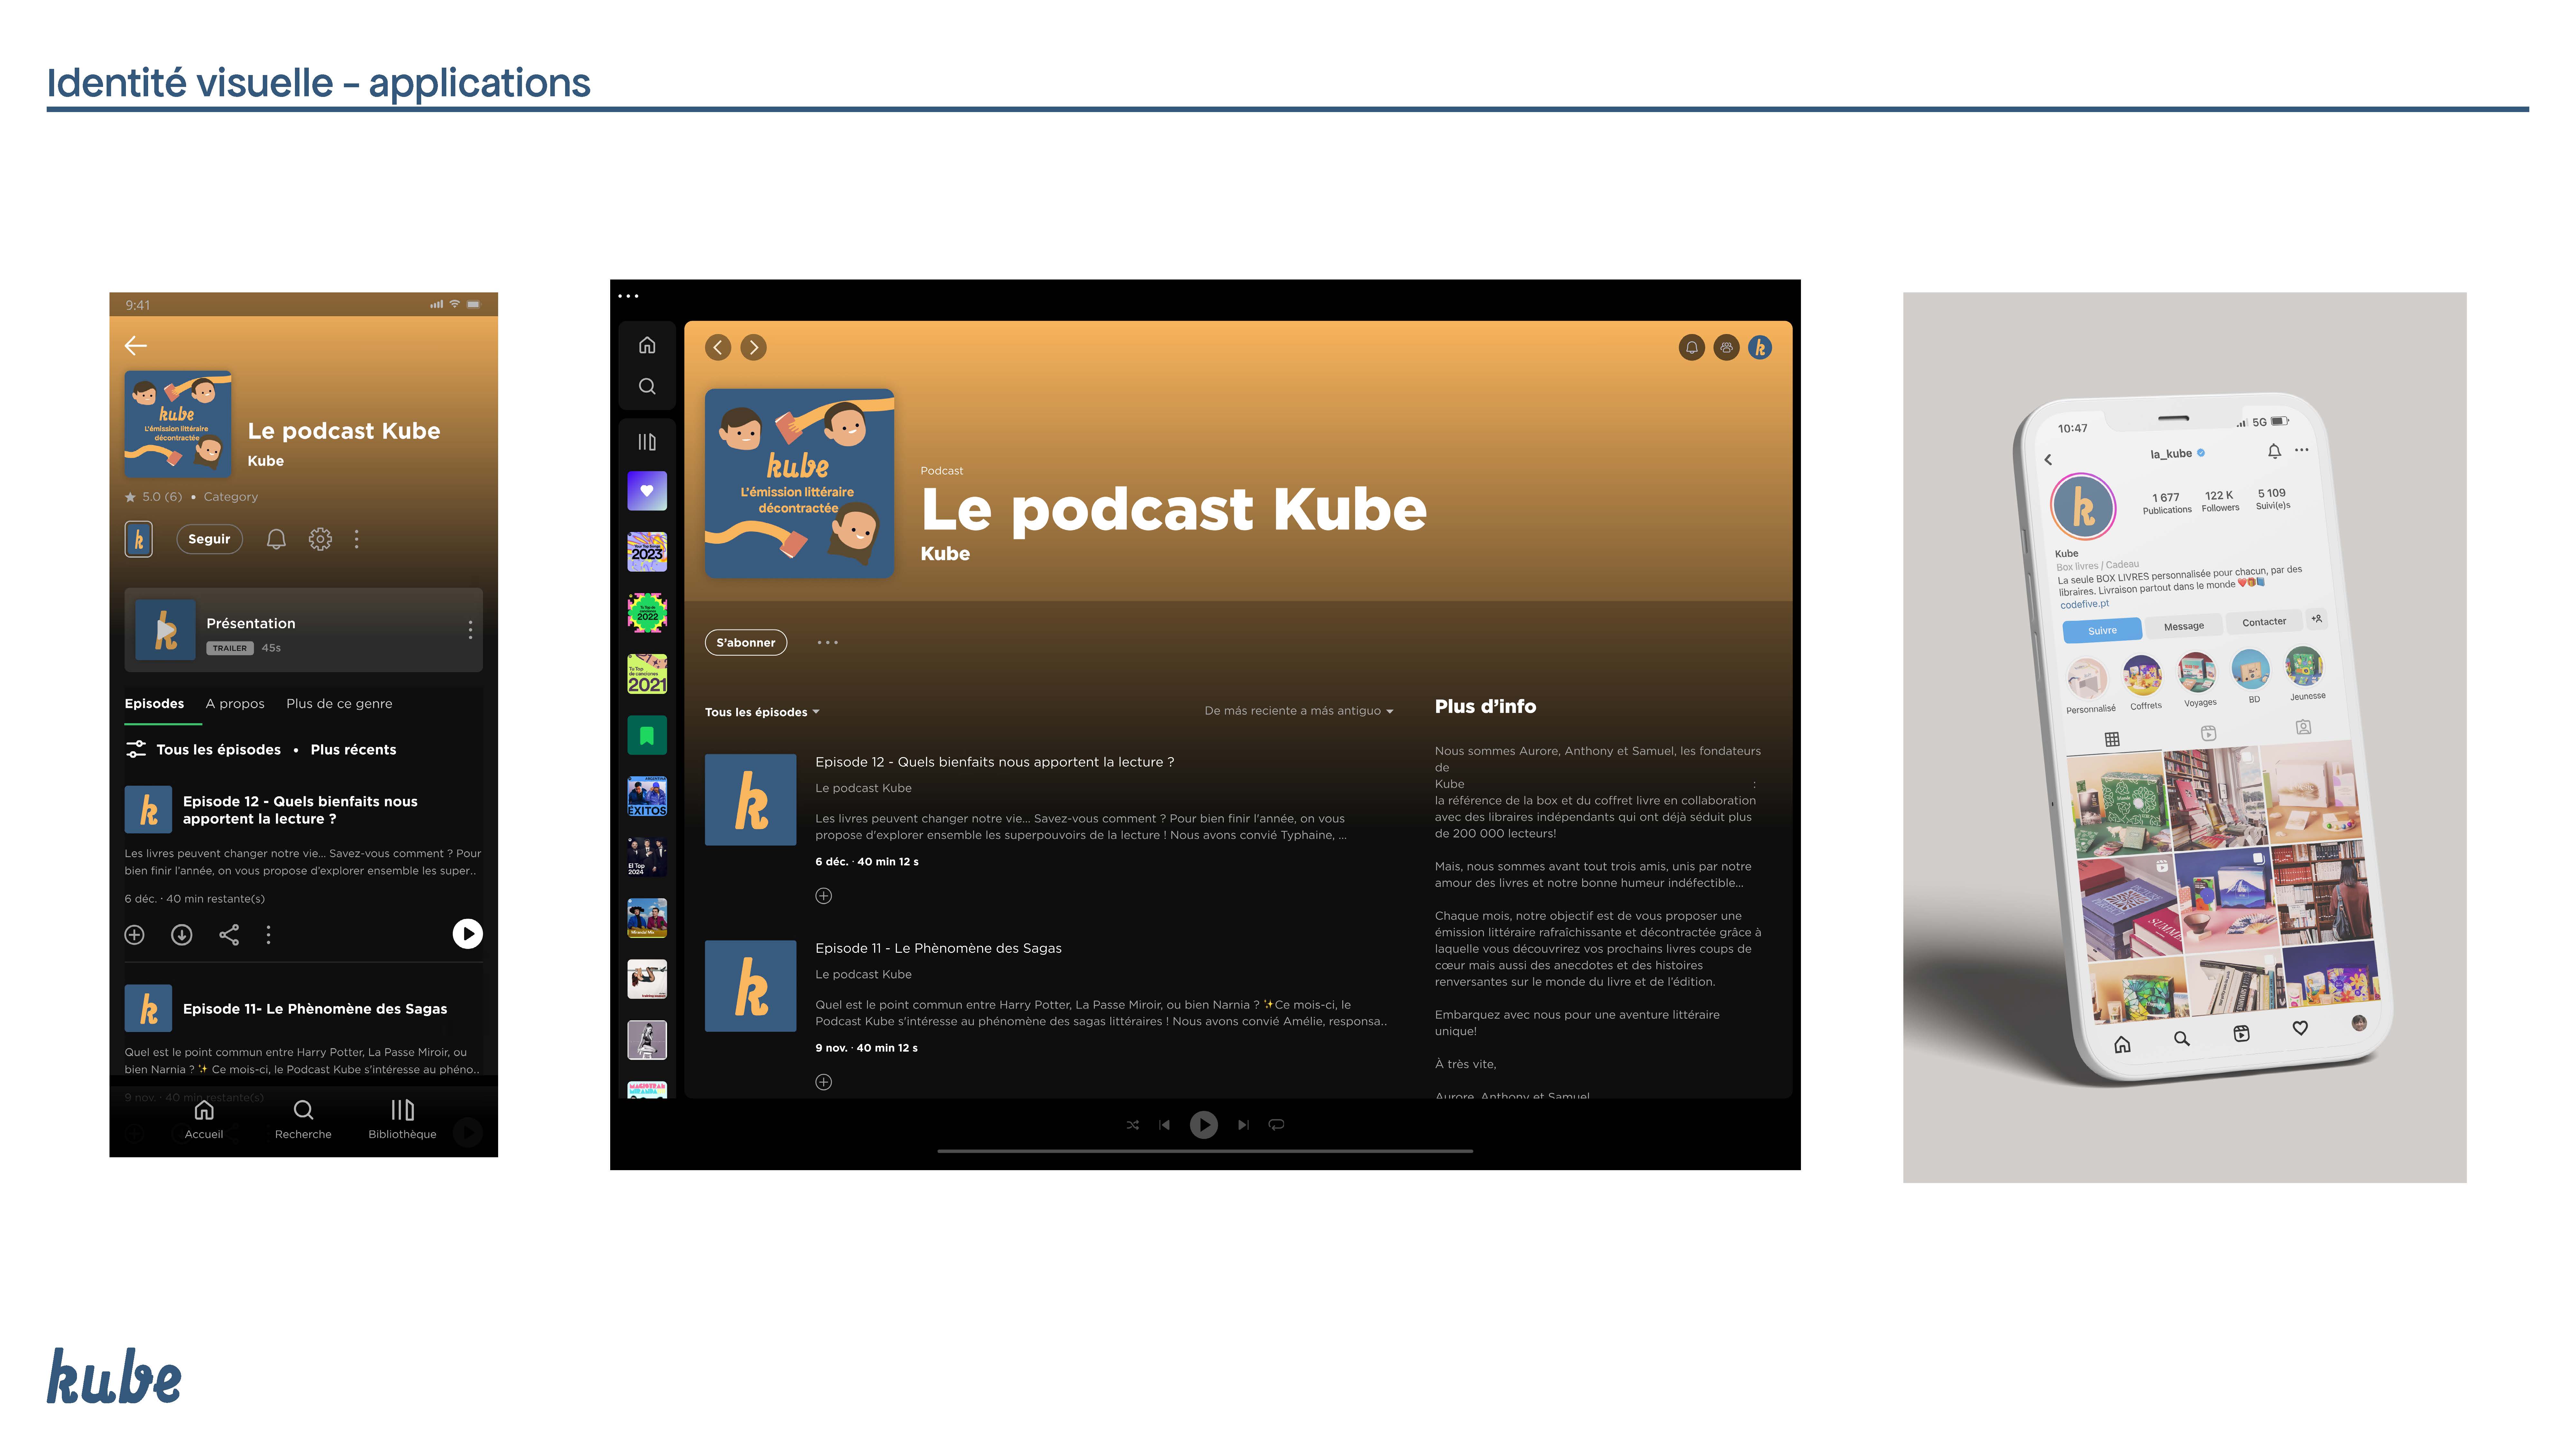Skip to next track in desktop player

pyautogui.click(x=1243, y=1125)
